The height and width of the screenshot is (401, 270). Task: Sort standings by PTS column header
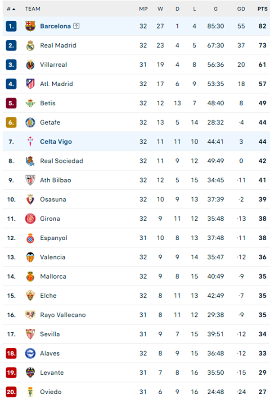point(262,9)
